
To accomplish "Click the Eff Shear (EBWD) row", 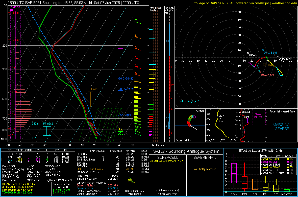I will 113,172.
